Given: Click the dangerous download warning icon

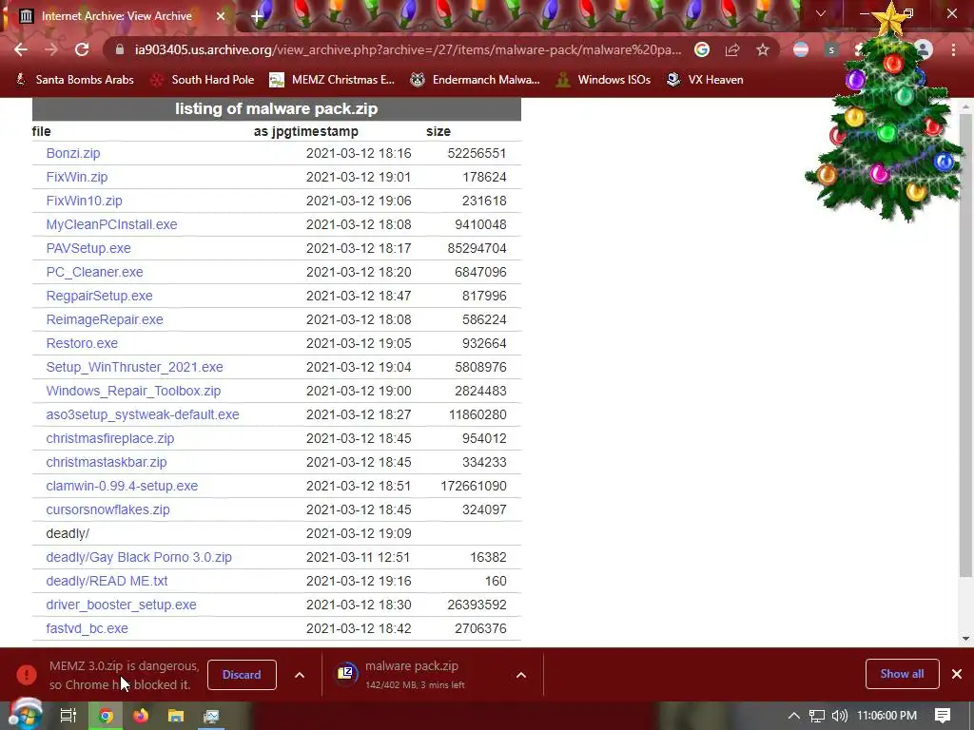Looking at the screenshot, I should pos(27,674).
